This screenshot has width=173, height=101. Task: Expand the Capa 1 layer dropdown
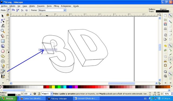point(51,94)
